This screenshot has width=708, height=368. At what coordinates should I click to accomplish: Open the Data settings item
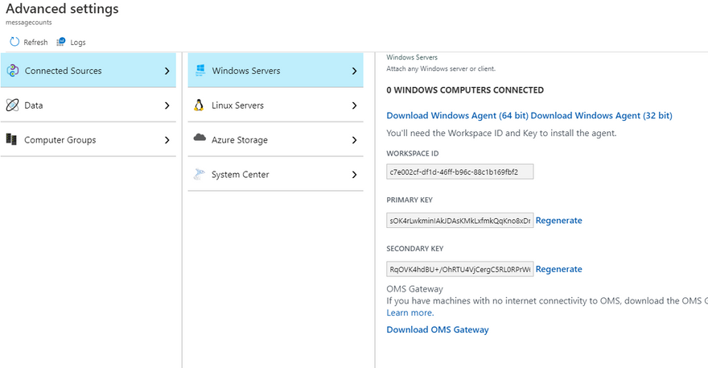(x=88, y=105)
